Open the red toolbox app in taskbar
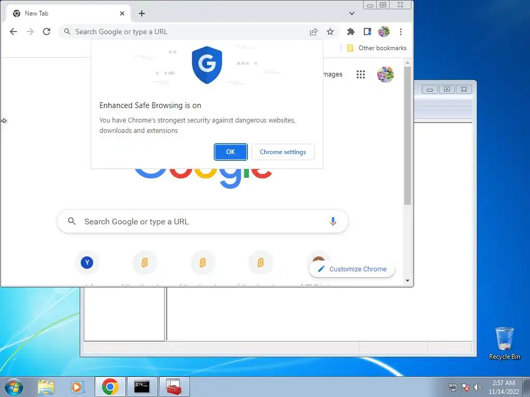 coord(174,387)
